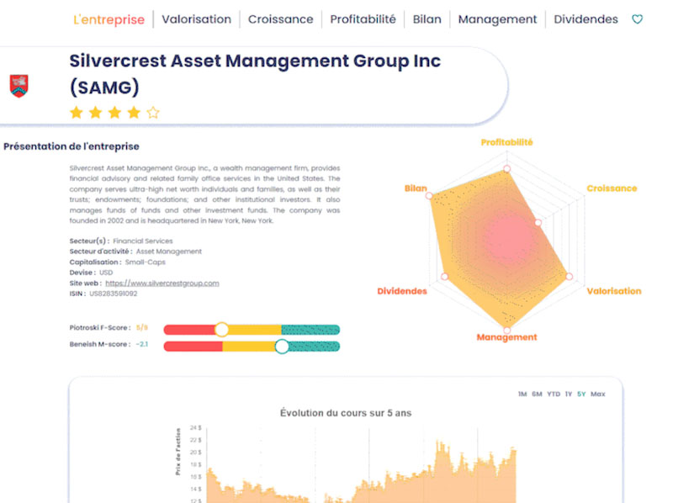
Task: Switch to the Croissance tab
Action: point(281,19)
